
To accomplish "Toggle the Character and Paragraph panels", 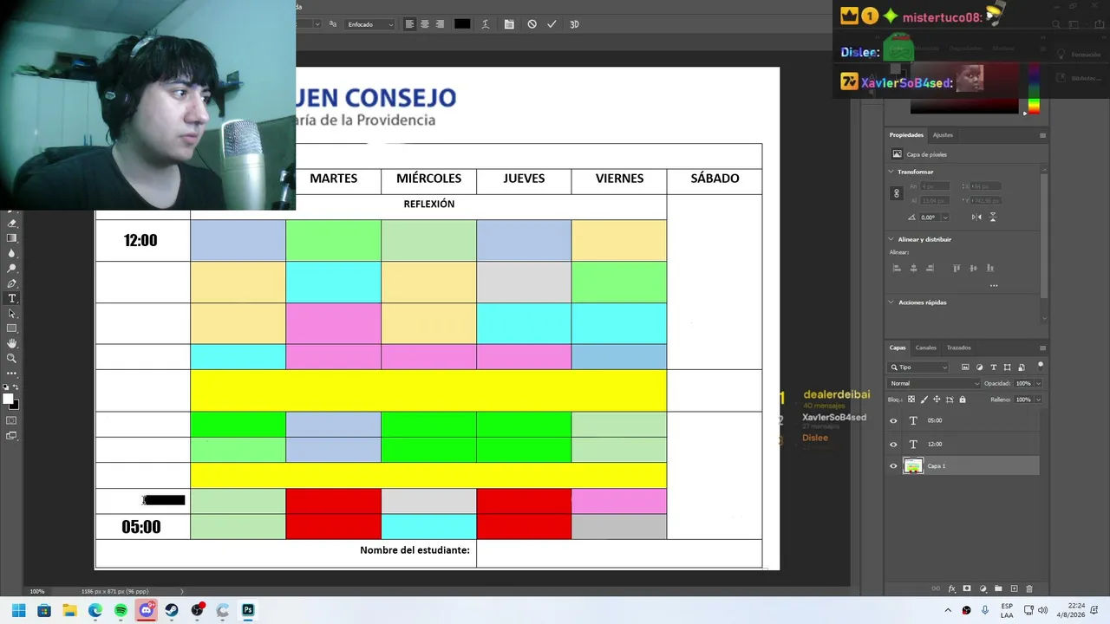I will click(509, 24).
